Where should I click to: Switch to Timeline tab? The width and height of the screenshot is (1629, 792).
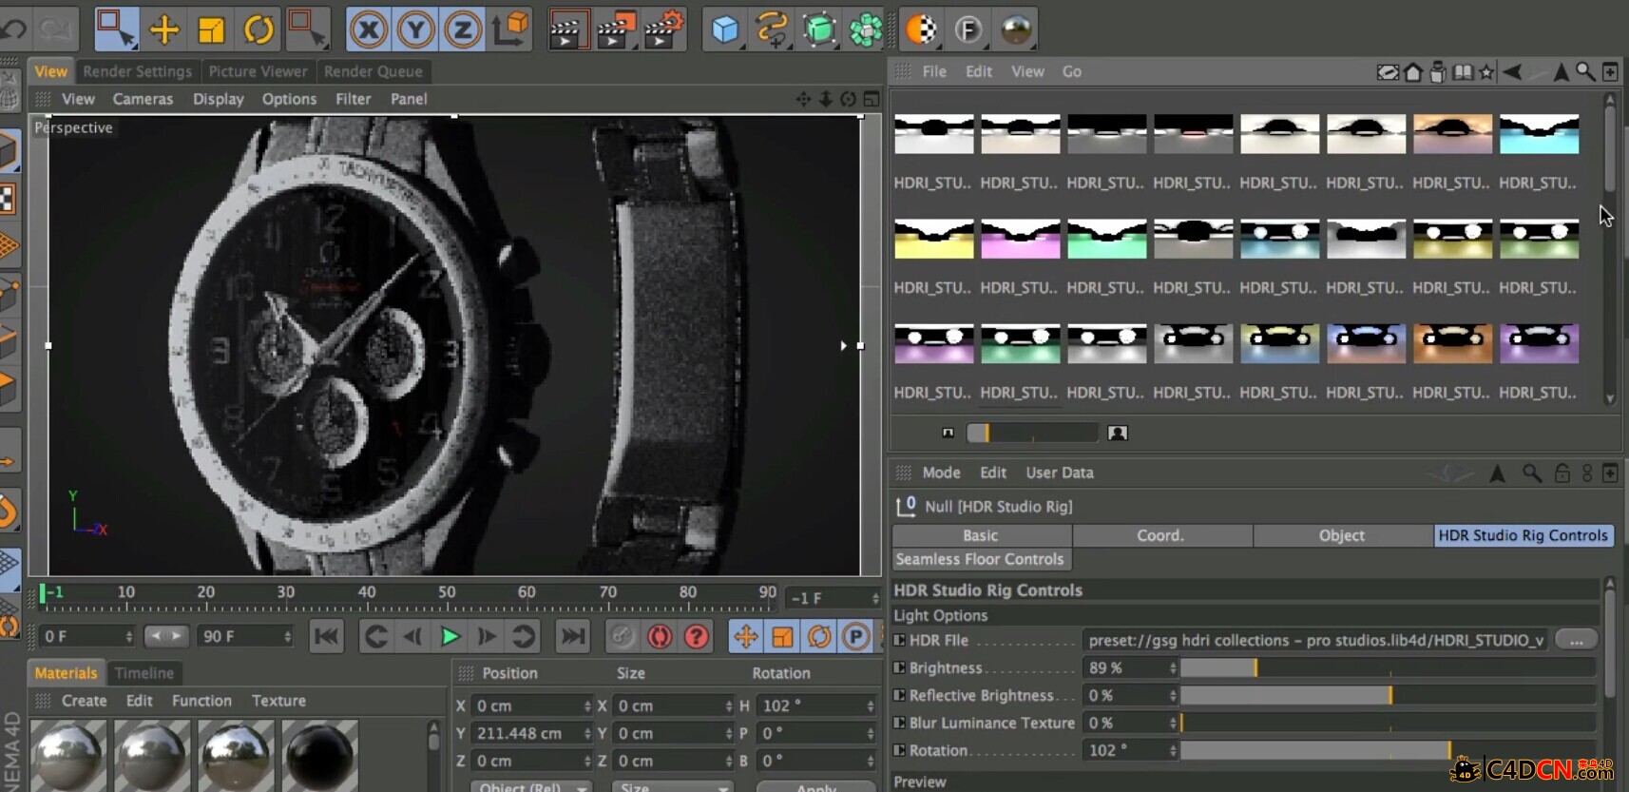tap(144, 673)
